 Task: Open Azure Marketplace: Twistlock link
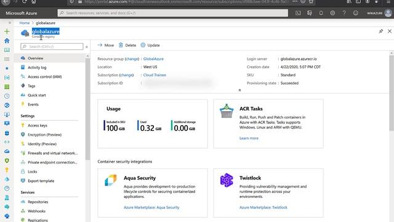[263, 207]
